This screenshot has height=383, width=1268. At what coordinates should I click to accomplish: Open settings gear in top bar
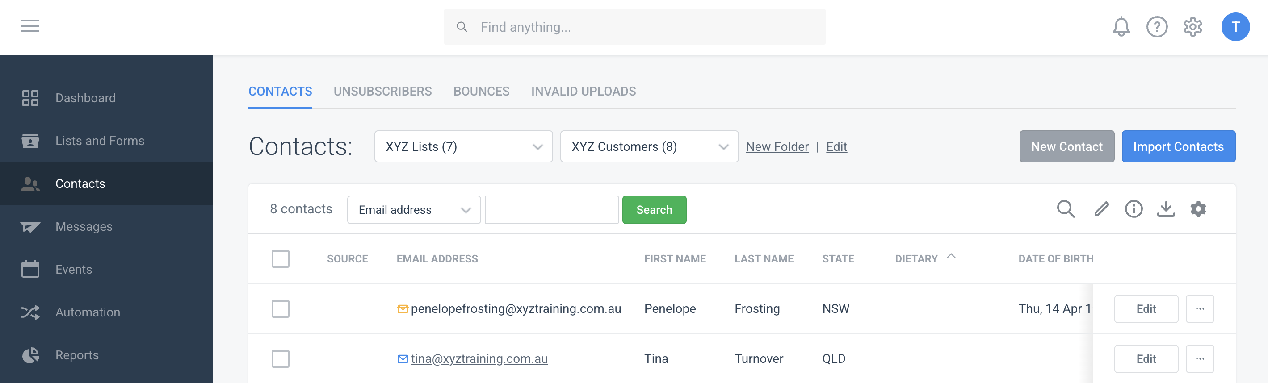(1192, 26)
